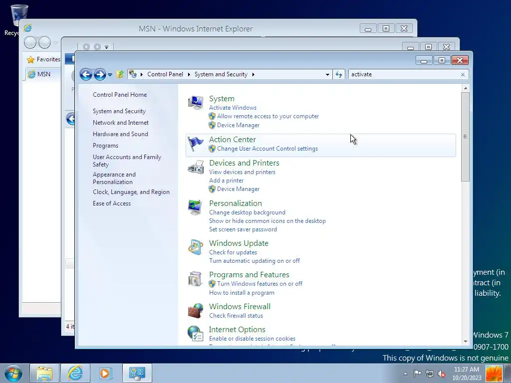The height and width of the screenshot is (383, 511).
Task: Expand the arrow after System and Security breadcrumb
Action: click(x=253, y=75)
